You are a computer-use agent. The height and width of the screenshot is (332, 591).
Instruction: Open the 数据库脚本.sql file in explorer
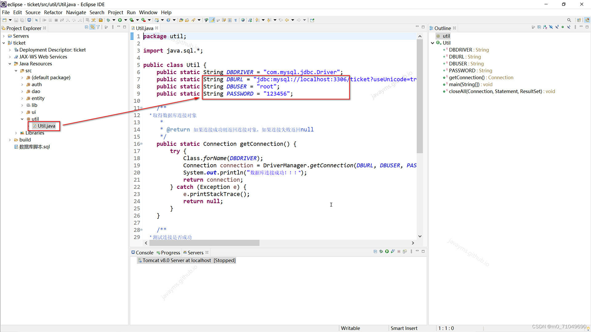tap(34, 147)
